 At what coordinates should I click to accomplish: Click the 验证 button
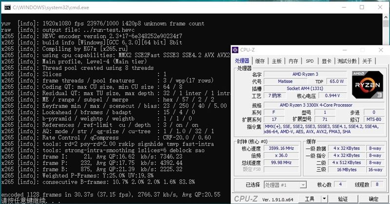343,199
